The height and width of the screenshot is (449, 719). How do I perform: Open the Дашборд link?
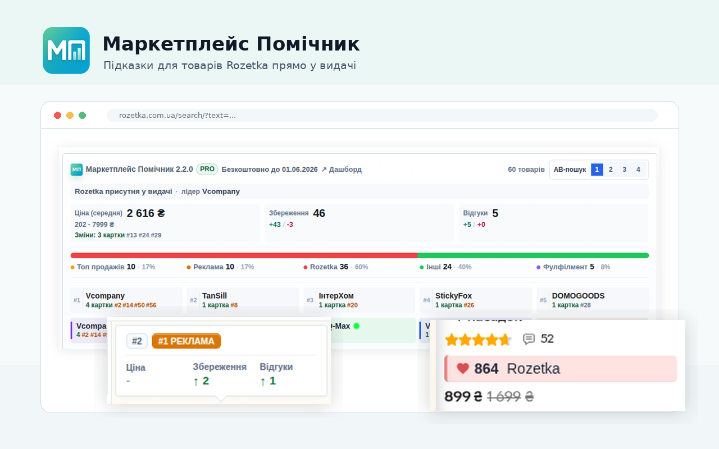coord(342,169)
